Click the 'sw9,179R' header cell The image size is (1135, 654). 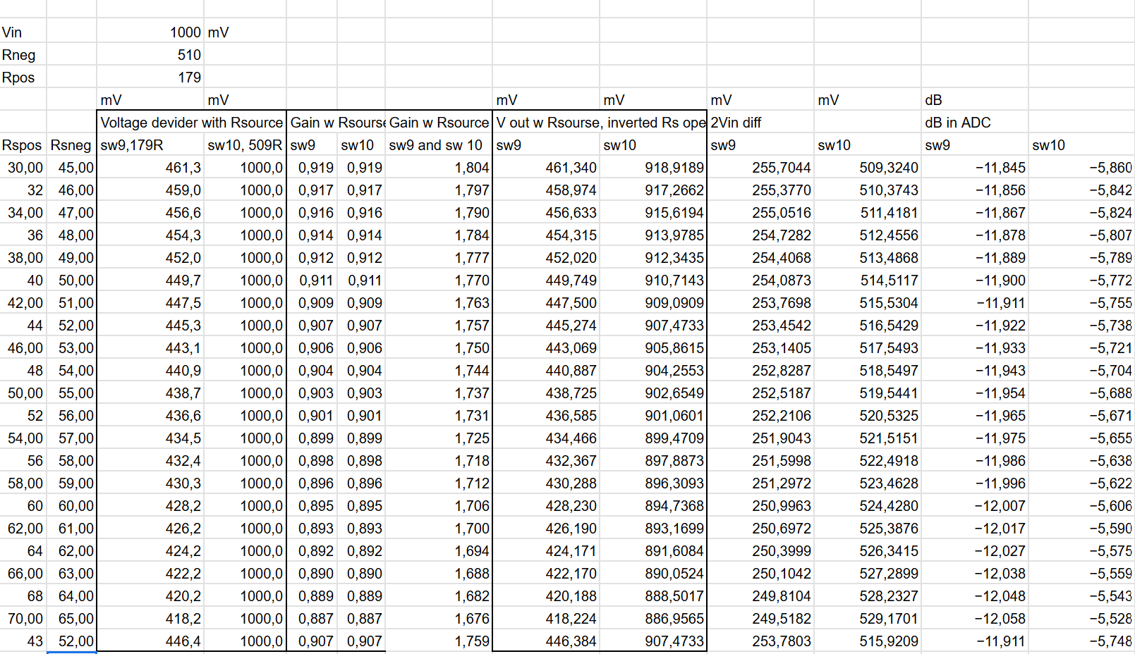pyautogui.click(x=150, y=145)
